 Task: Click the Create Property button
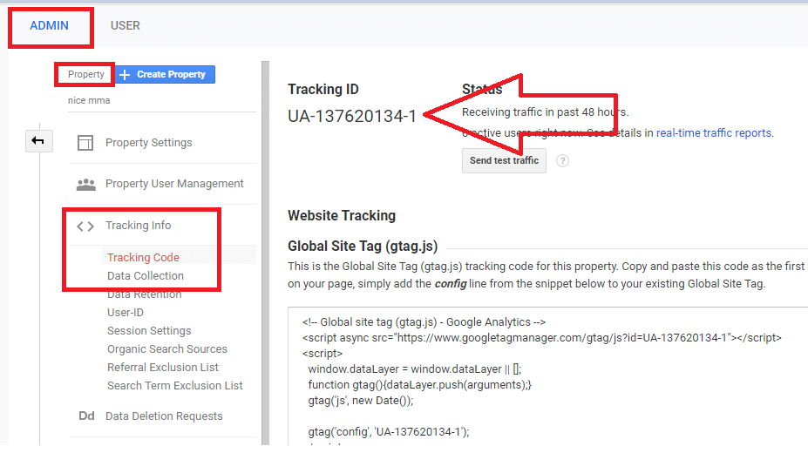165,75
